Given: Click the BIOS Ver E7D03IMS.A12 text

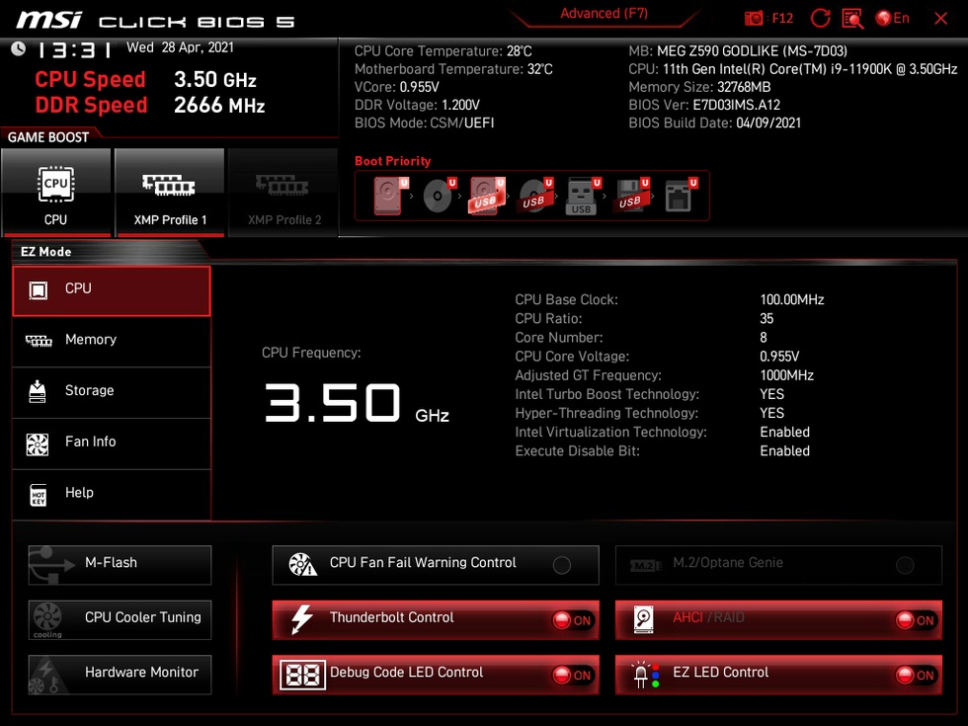Looking at the screenshot, I should pyautogui.click(x=704, y=105).
